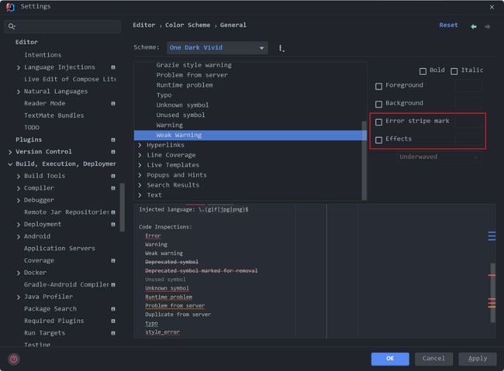Select Grazie style warning in list
This screenshot has height=371, width=504.
click(194, 65)
